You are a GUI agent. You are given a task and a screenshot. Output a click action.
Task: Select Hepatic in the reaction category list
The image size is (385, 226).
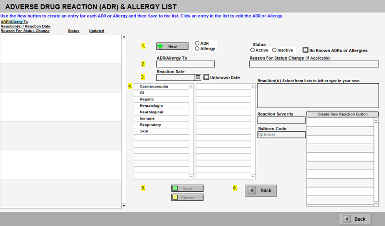(x=161, y=99)
